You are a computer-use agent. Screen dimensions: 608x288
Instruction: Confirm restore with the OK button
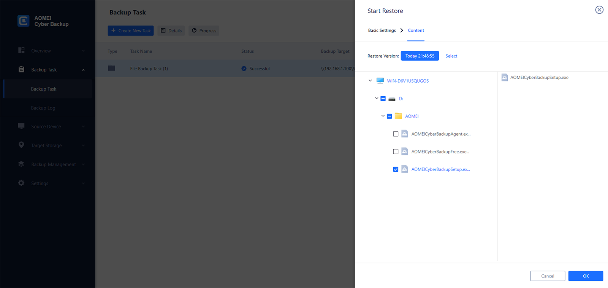(x=586, y=276)
